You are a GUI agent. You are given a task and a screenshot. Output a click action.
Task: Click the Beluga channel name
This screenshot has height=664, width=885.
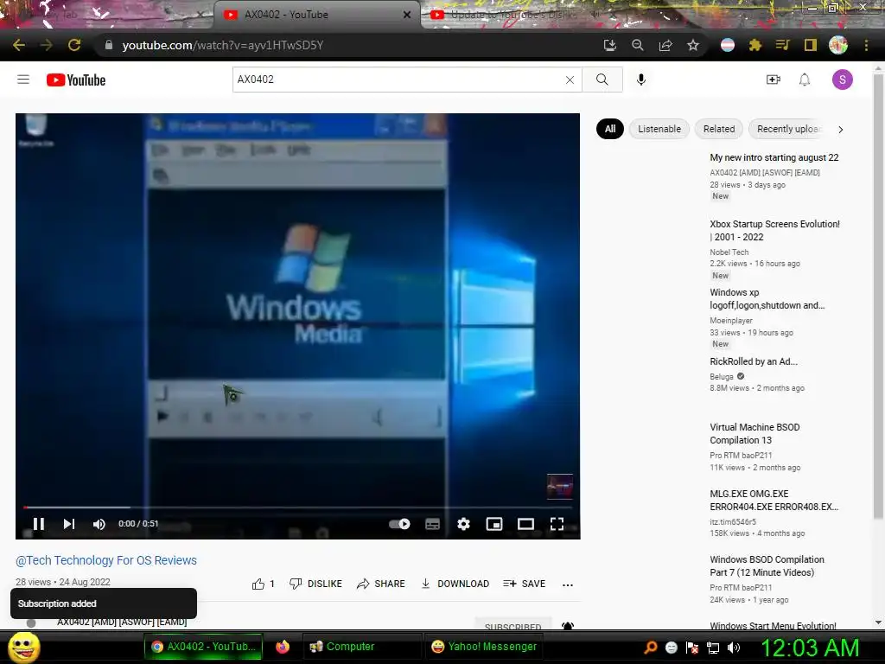click(x=722, y=377)
